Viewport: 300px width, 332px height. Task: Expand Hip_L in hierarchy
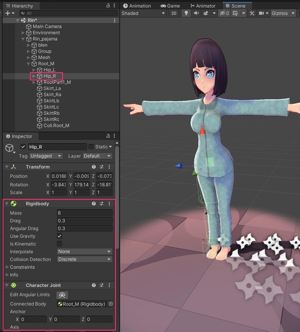[34, 70]
